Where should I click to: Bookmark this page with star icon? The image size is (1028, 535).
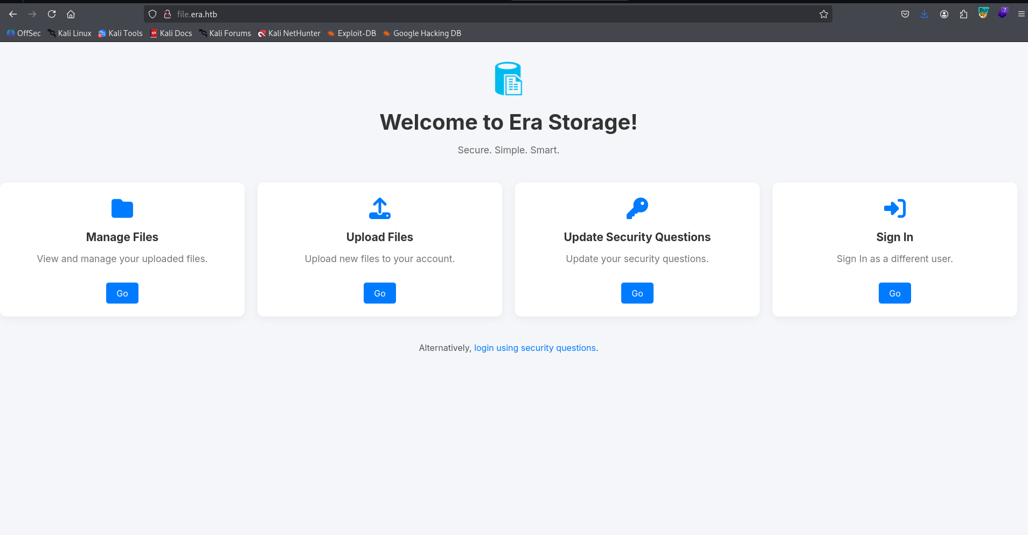[x=823, y=14]
